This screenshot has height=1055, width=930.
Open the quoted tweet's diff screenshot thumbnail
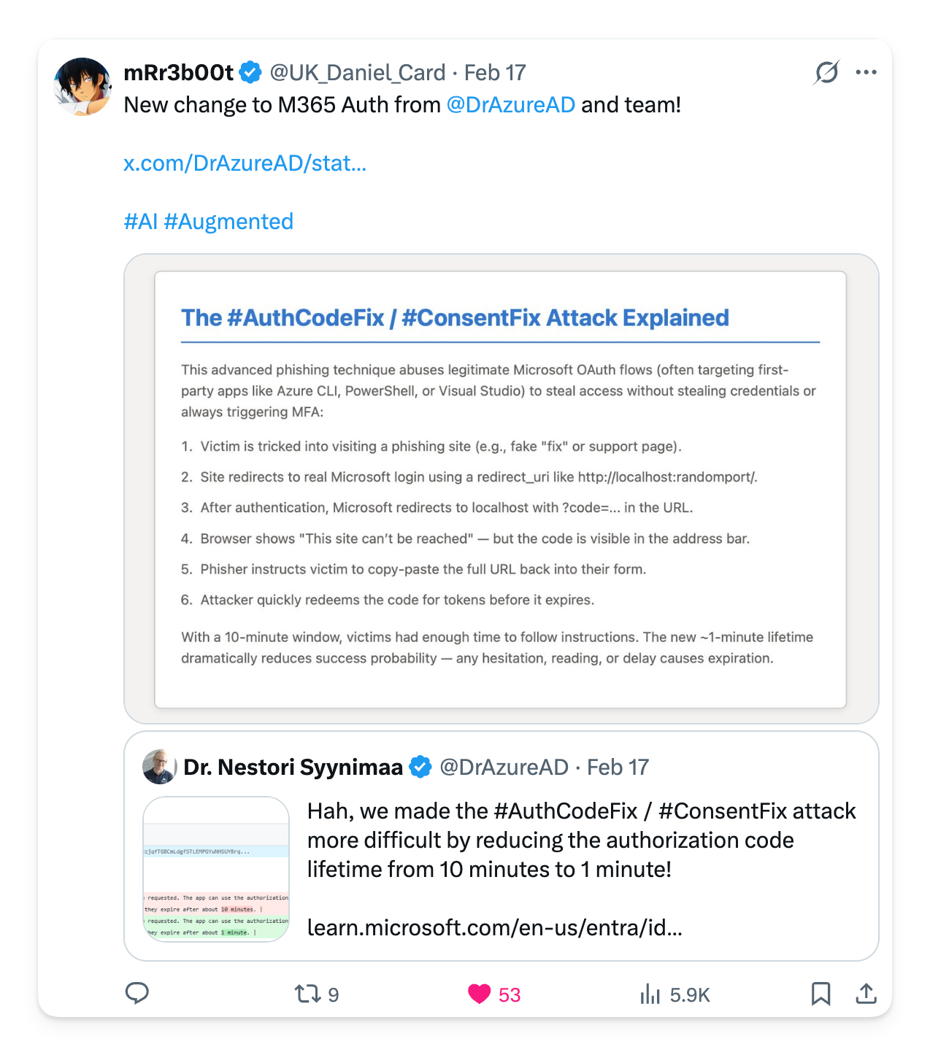[216, 869]
